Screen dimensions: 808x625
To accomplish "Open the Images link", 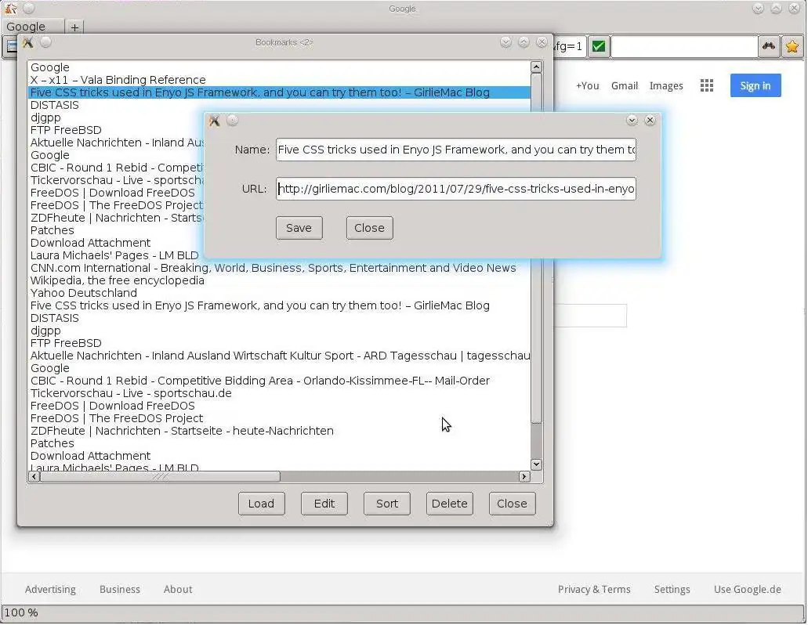I will (x=666, y=86).
